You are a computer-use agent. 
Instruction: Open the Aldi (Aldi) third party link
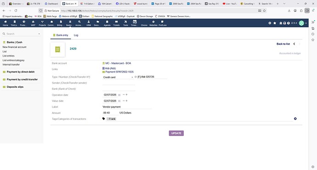coord(110,68)
